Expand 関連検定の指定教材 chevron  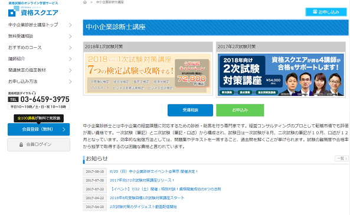(x=70, y=71)
